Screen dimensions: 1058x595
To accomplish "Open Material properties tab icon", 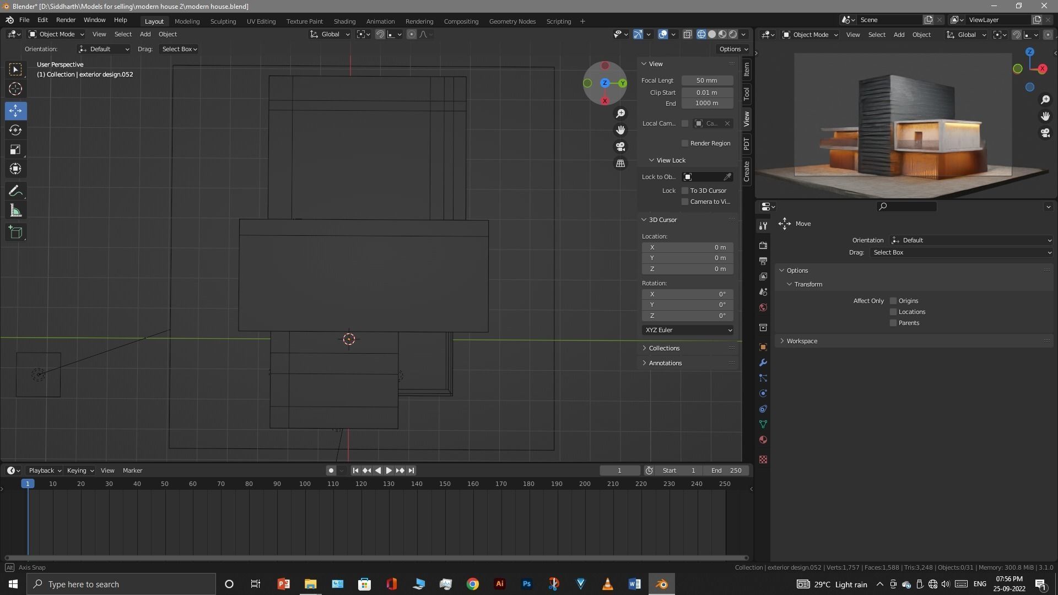I will (763, 440).
